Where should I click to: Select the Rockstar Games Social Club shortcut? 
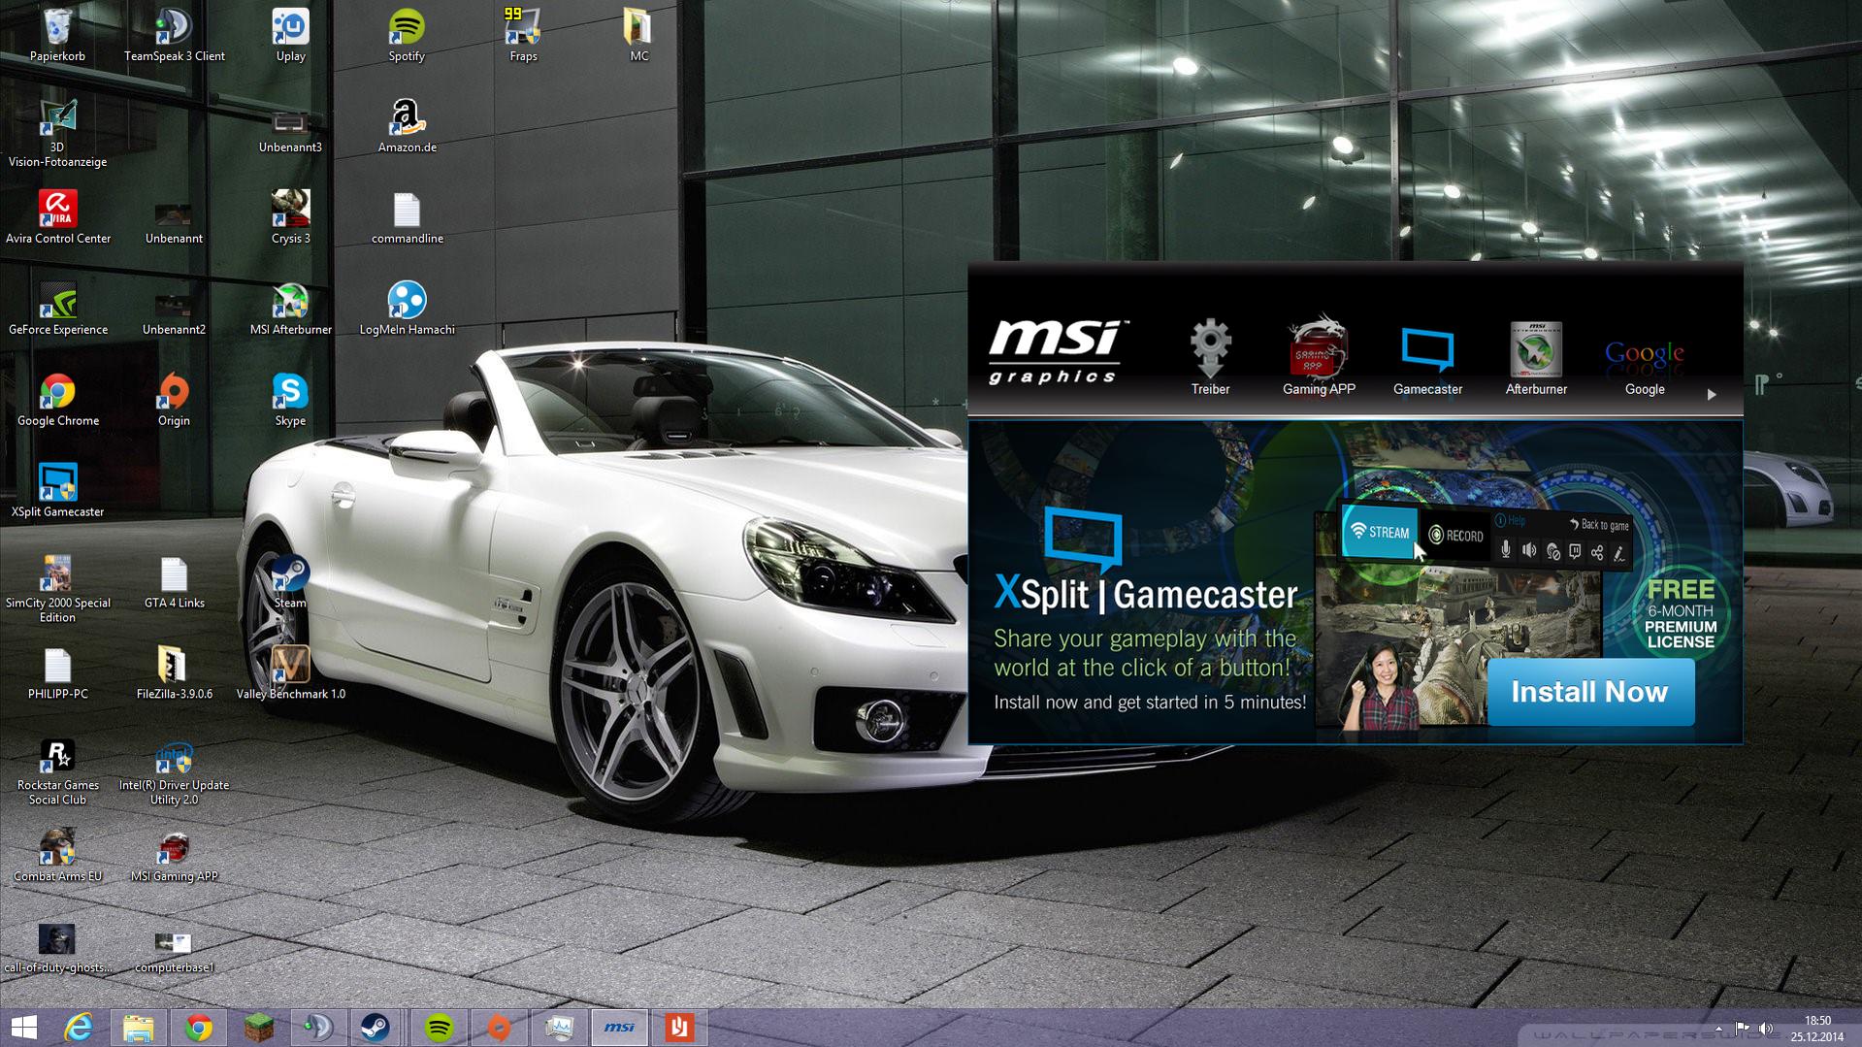57,771
